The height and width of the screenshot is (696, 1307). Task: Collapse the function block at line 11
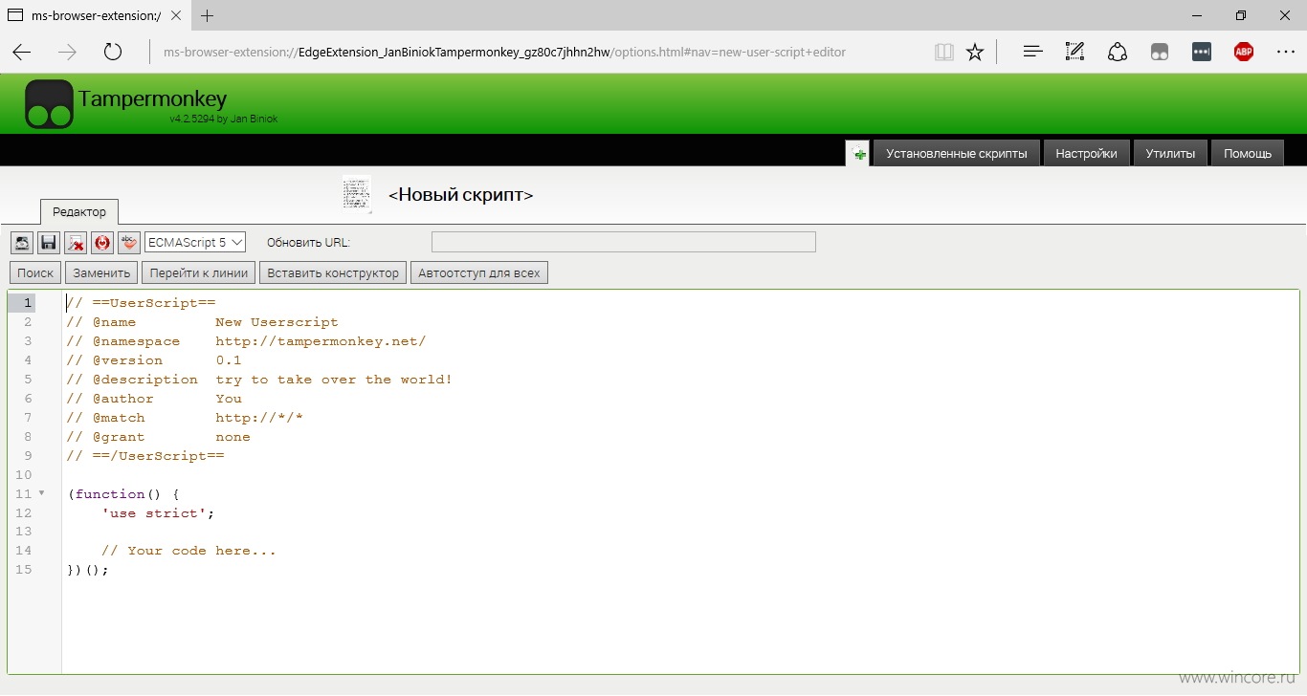tap(41, 493)
